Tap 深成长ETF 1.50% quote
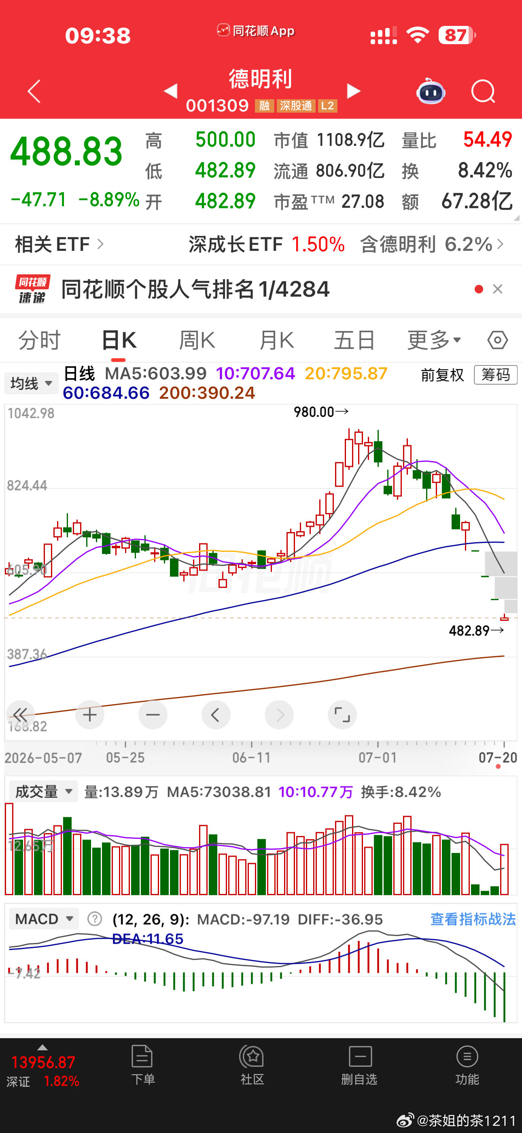Screen dimensions: 522x1133 coord(267,244)
